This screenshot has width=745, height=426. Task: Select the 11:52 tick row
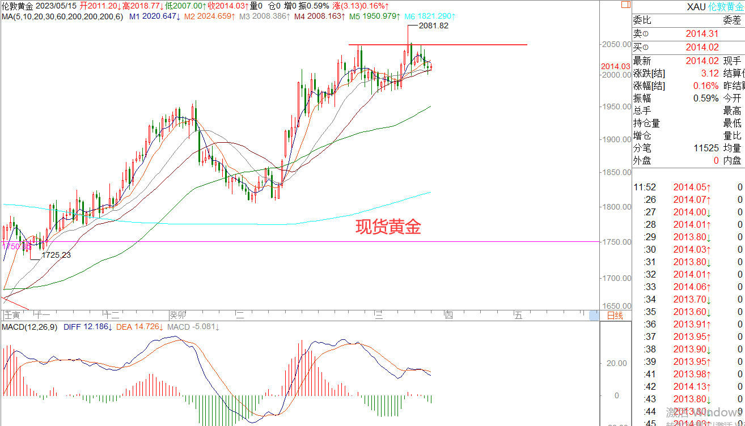688,187
